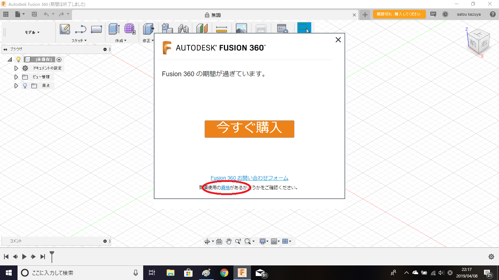The width and height of the screenshot is (499, 280).
Task: Open the 作成 dropdown menu
Action: (121, 40)
